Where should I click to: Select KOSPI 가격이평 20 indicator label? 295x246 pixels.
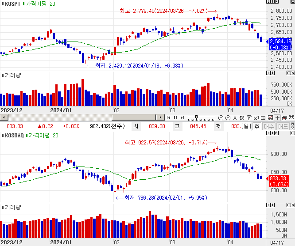tap(39, 4)
